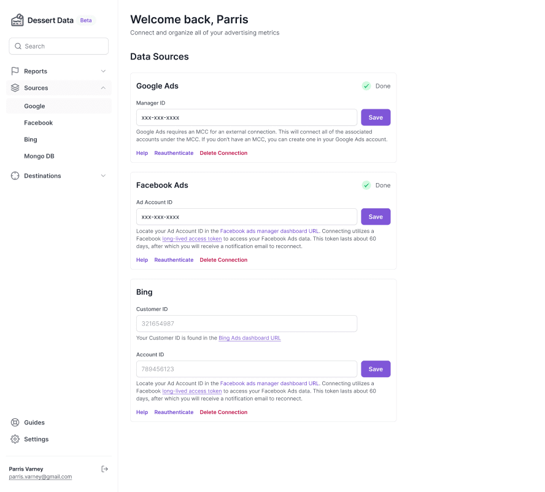Click the Destinations crosshair icon
This screenshot has height=492, width=545.
(15, 176)
